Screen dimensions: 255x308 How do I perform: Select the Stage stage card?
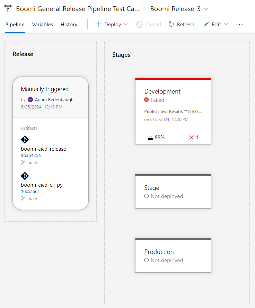click(173, 191)
